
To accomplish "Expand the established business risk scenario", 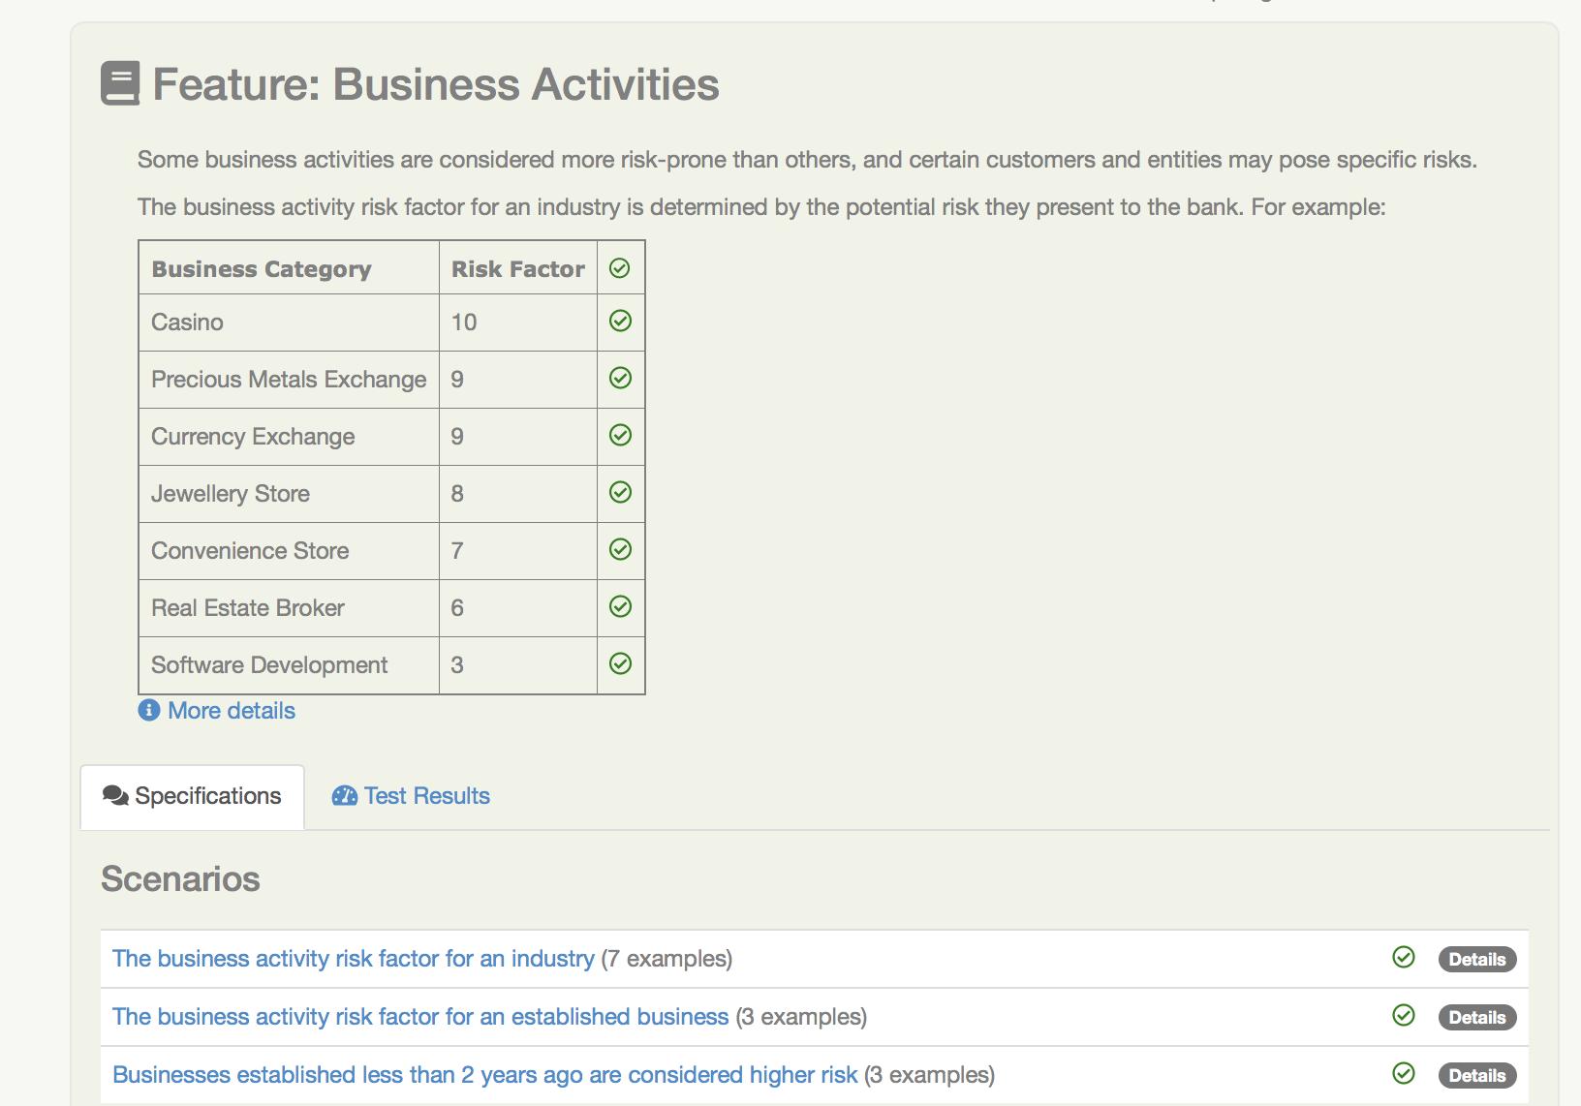I will pos(419,1016).
